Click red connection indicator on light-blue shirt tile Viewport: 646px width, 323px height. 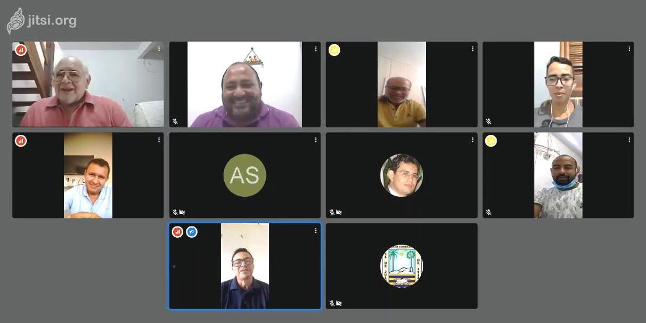tap(21, 141)
